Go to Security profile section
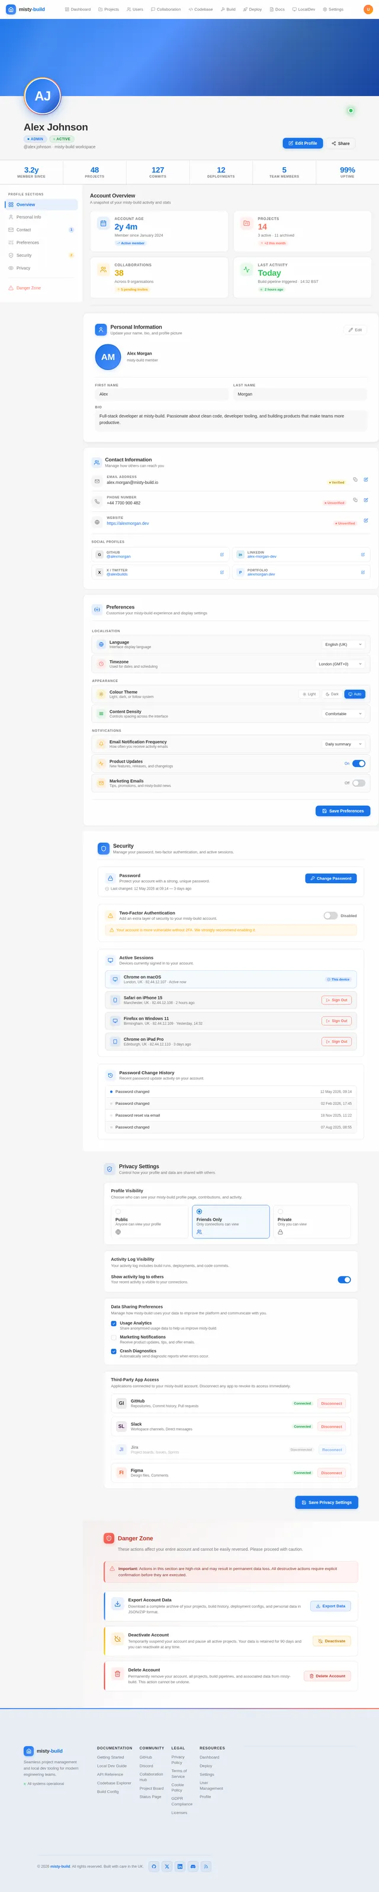The width and height of the screenshot is (379, 1892). tap(42, 256)
